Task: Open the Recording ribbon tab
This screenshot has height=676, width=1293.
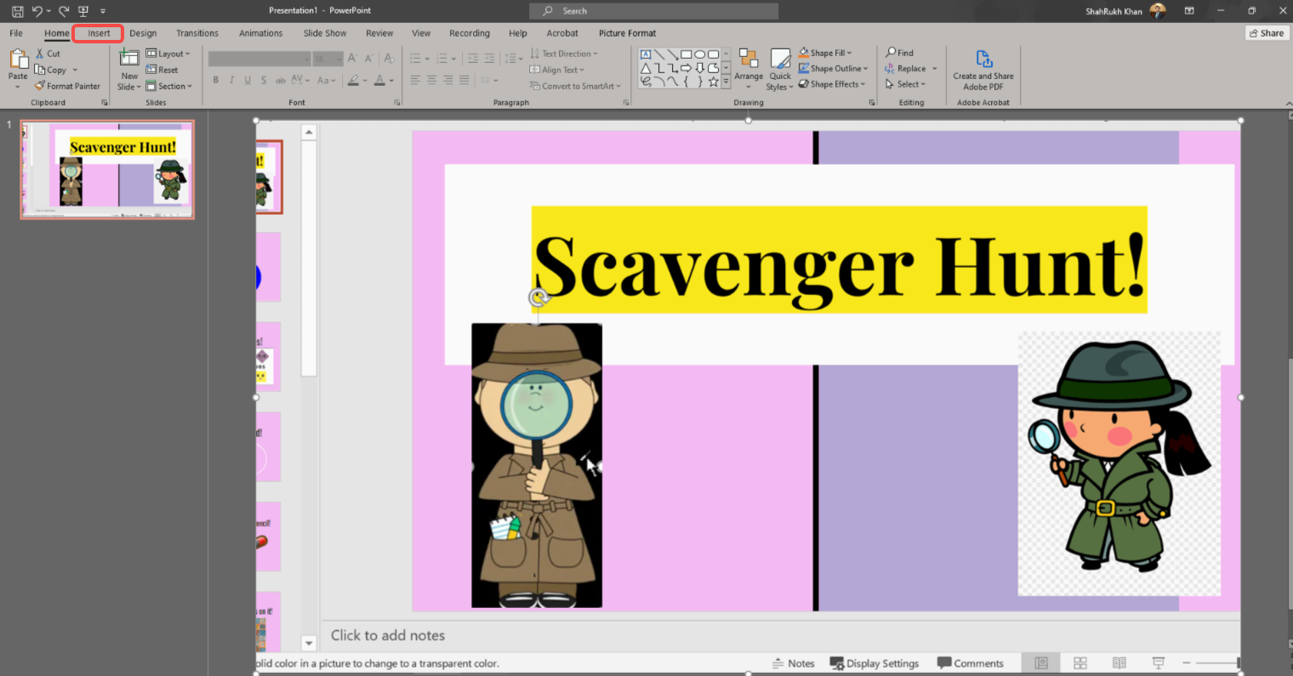Action: 469,33
